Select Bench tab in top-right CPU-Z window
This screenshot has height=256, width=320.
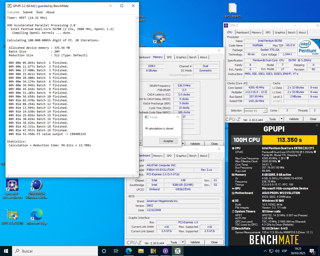click(292, 32)
